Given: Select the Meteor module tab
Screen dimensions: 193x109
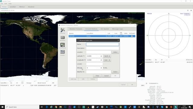Looking at the screenshot, I should (x=22, y=7).
